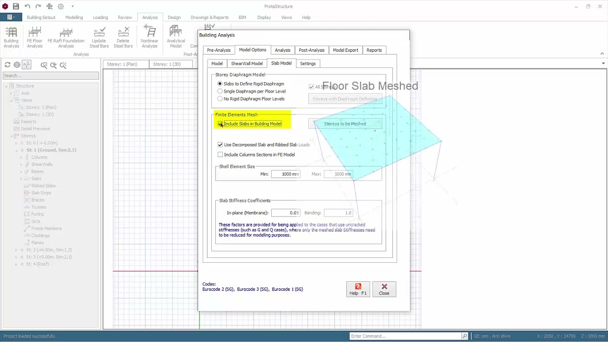
Task: Toggle Use Decomposed Slab and Ribbed Slab Loads
Action: coord(220,144)
